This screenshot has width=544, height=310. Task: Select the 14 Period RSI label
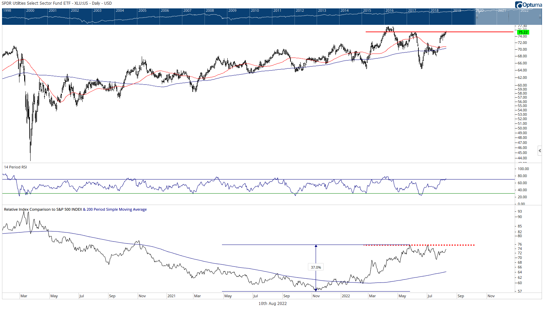pyautogui.click(x=15, y=167)
